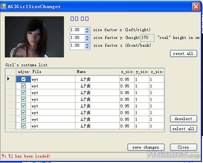Click the select all button
The height and width of the screenshot is (163, 203).
[183, 129]
